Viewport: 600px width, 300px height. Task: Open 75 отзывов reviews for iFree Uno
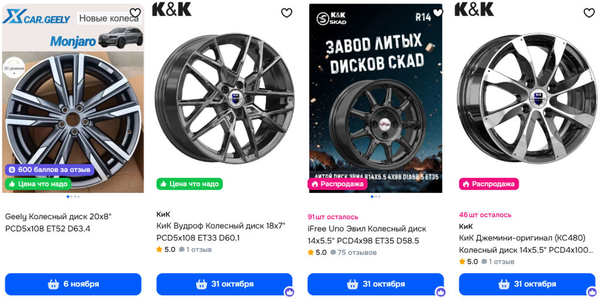353,253
